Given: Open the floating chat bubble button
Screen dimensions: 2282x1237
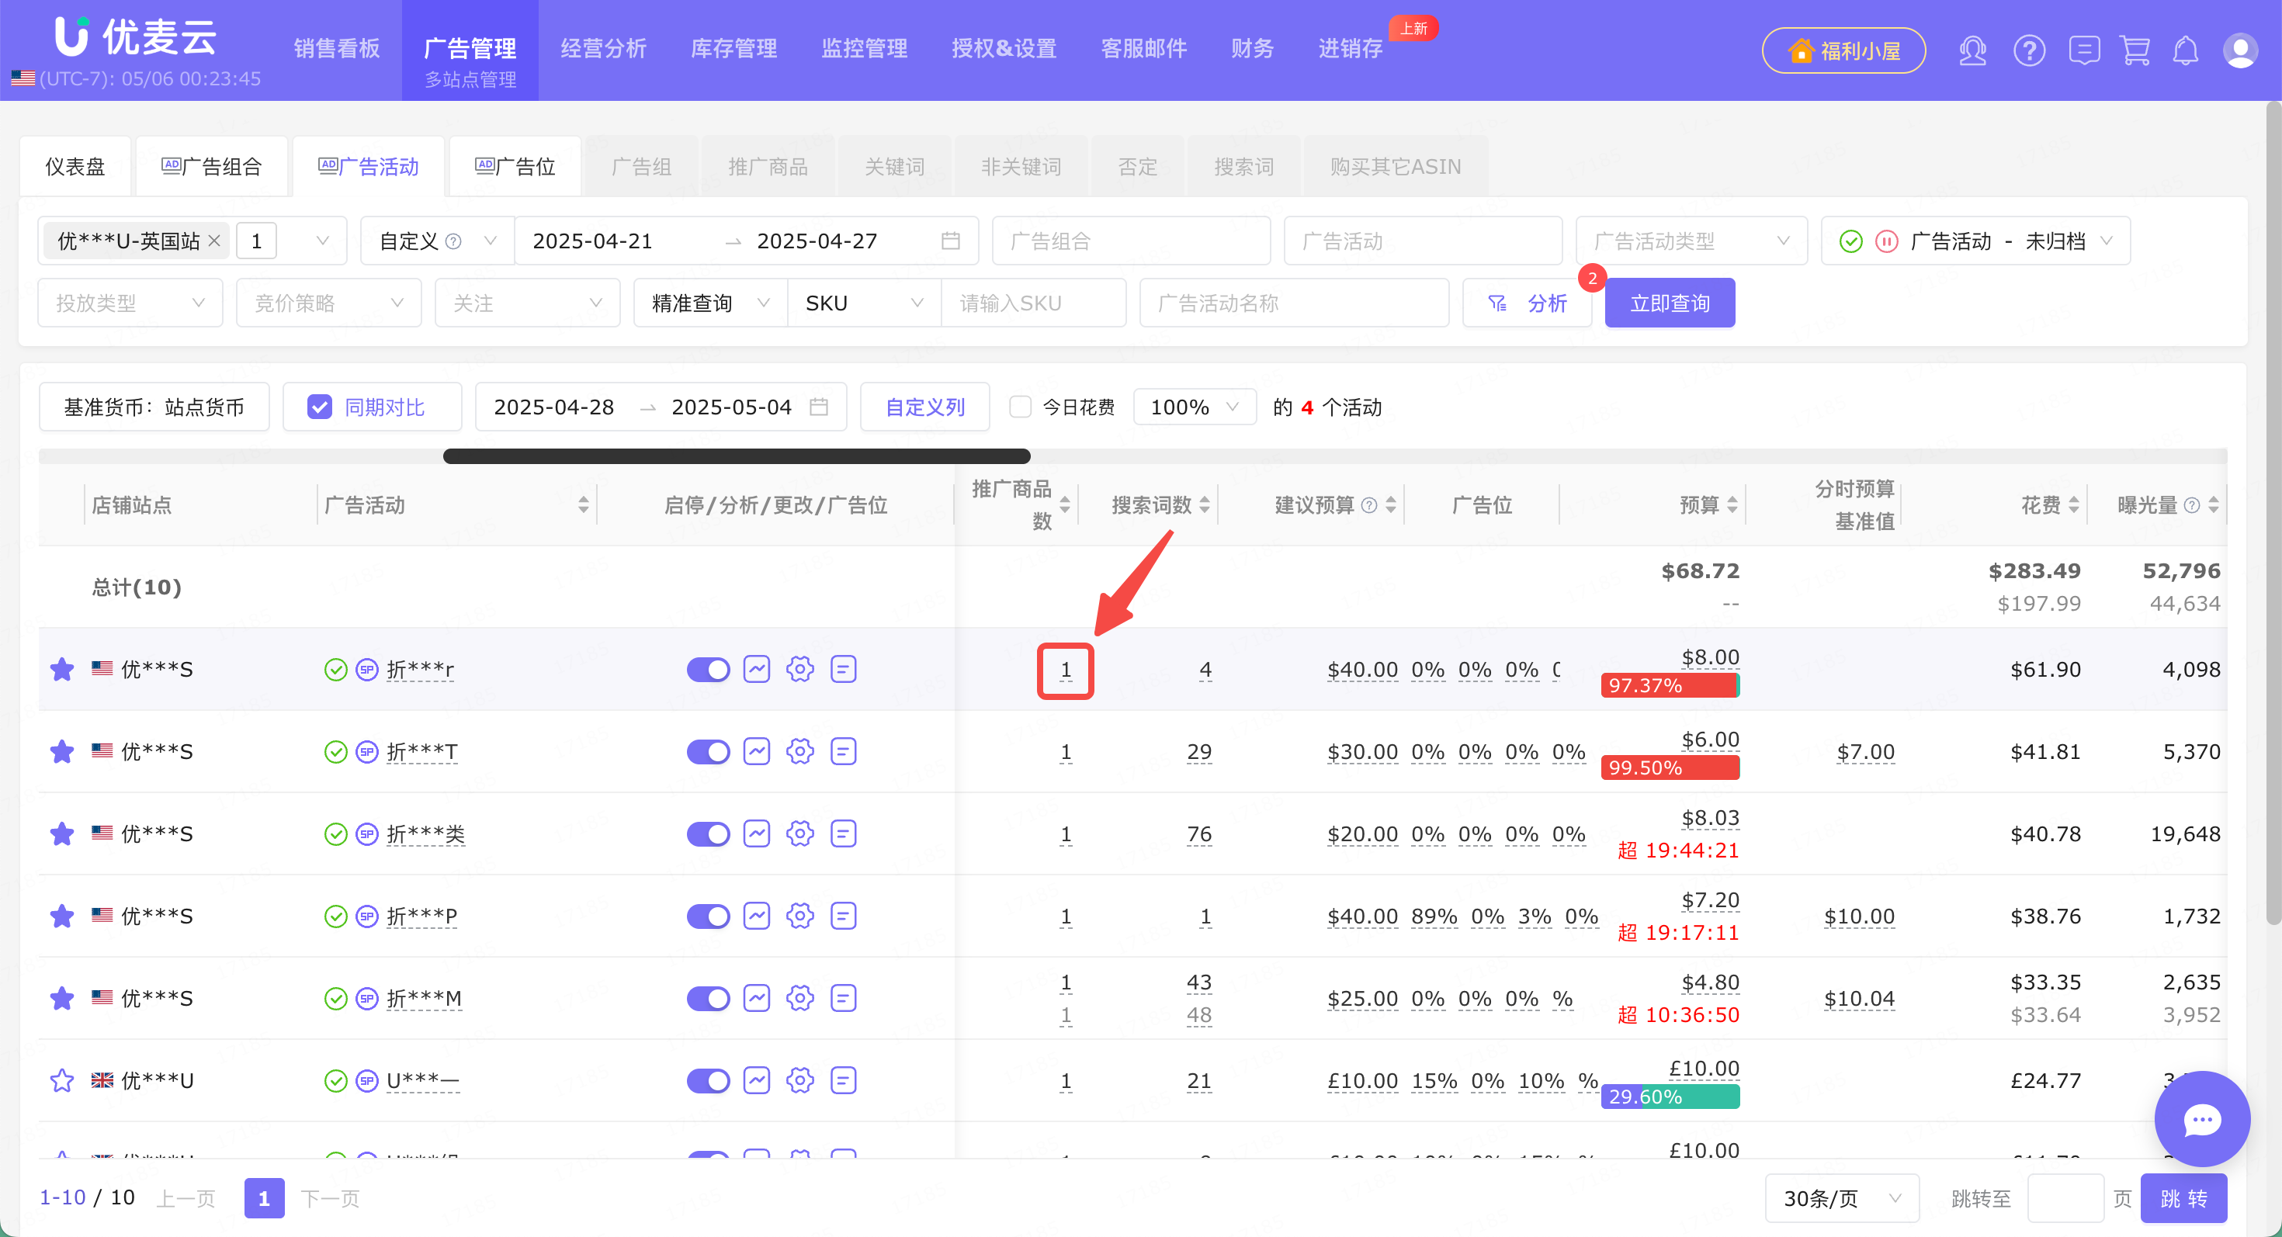Looking at the screenshot, I should (x=2201, y=1119).
